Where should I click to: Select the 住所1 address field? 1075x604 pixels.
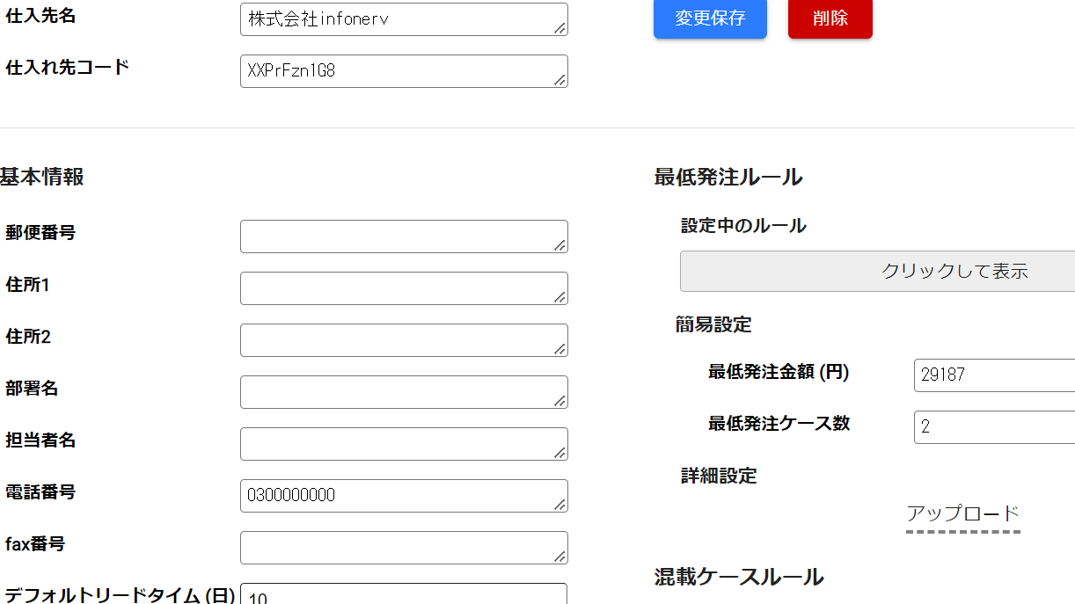point(404,287)
